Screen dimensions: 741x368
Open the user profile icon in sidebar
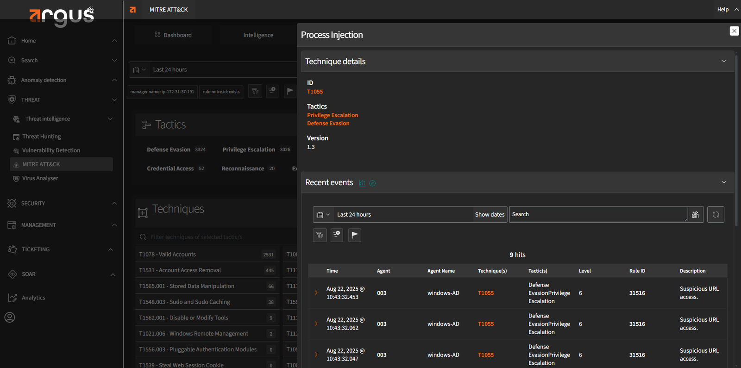(10, 317)
